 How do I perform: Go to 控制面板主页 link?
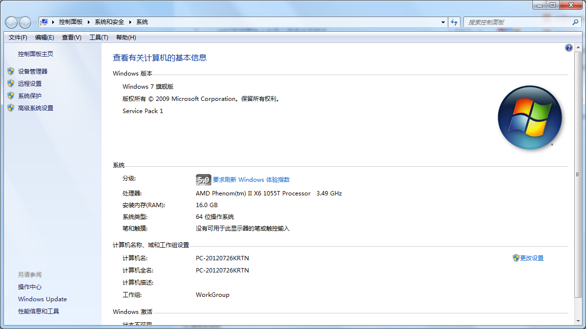pyautogui.click(x=36, y=54)
